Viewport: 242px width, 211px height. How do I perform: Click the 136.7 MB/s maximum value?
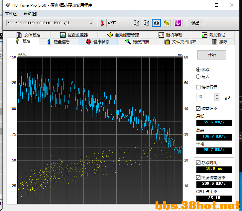(214, 137)
